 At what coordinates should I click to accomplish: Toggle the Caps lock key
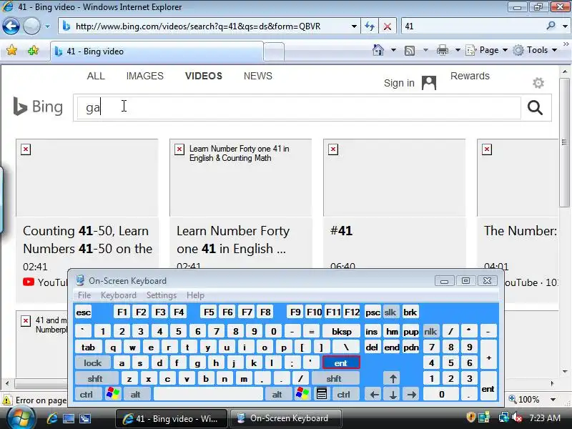(93, 363)
